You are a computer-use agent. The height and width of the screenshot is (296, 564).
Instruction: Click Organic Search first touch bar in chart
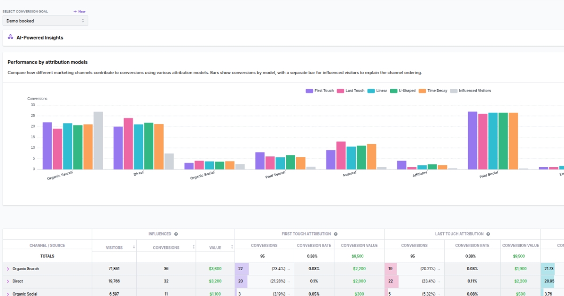47,146
